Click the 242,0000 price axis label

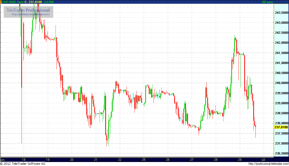coord(281,43)
